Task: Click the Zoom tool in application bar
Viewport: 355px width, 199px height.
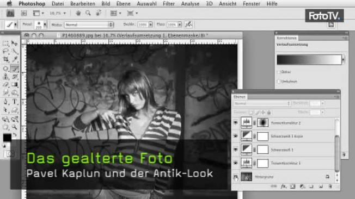Action: click(88, 13)
